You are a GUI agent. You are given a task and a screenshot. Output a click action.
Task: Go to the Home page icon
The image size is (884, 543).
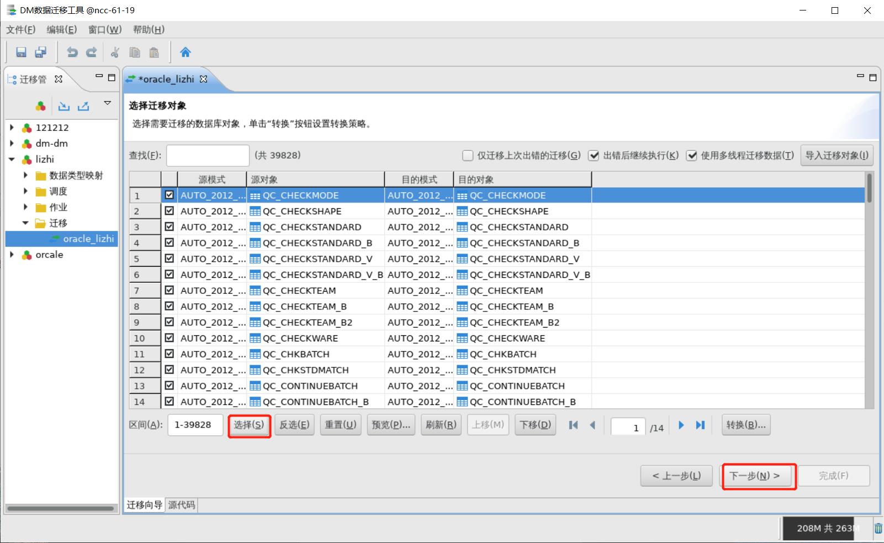tap(186, 52)
